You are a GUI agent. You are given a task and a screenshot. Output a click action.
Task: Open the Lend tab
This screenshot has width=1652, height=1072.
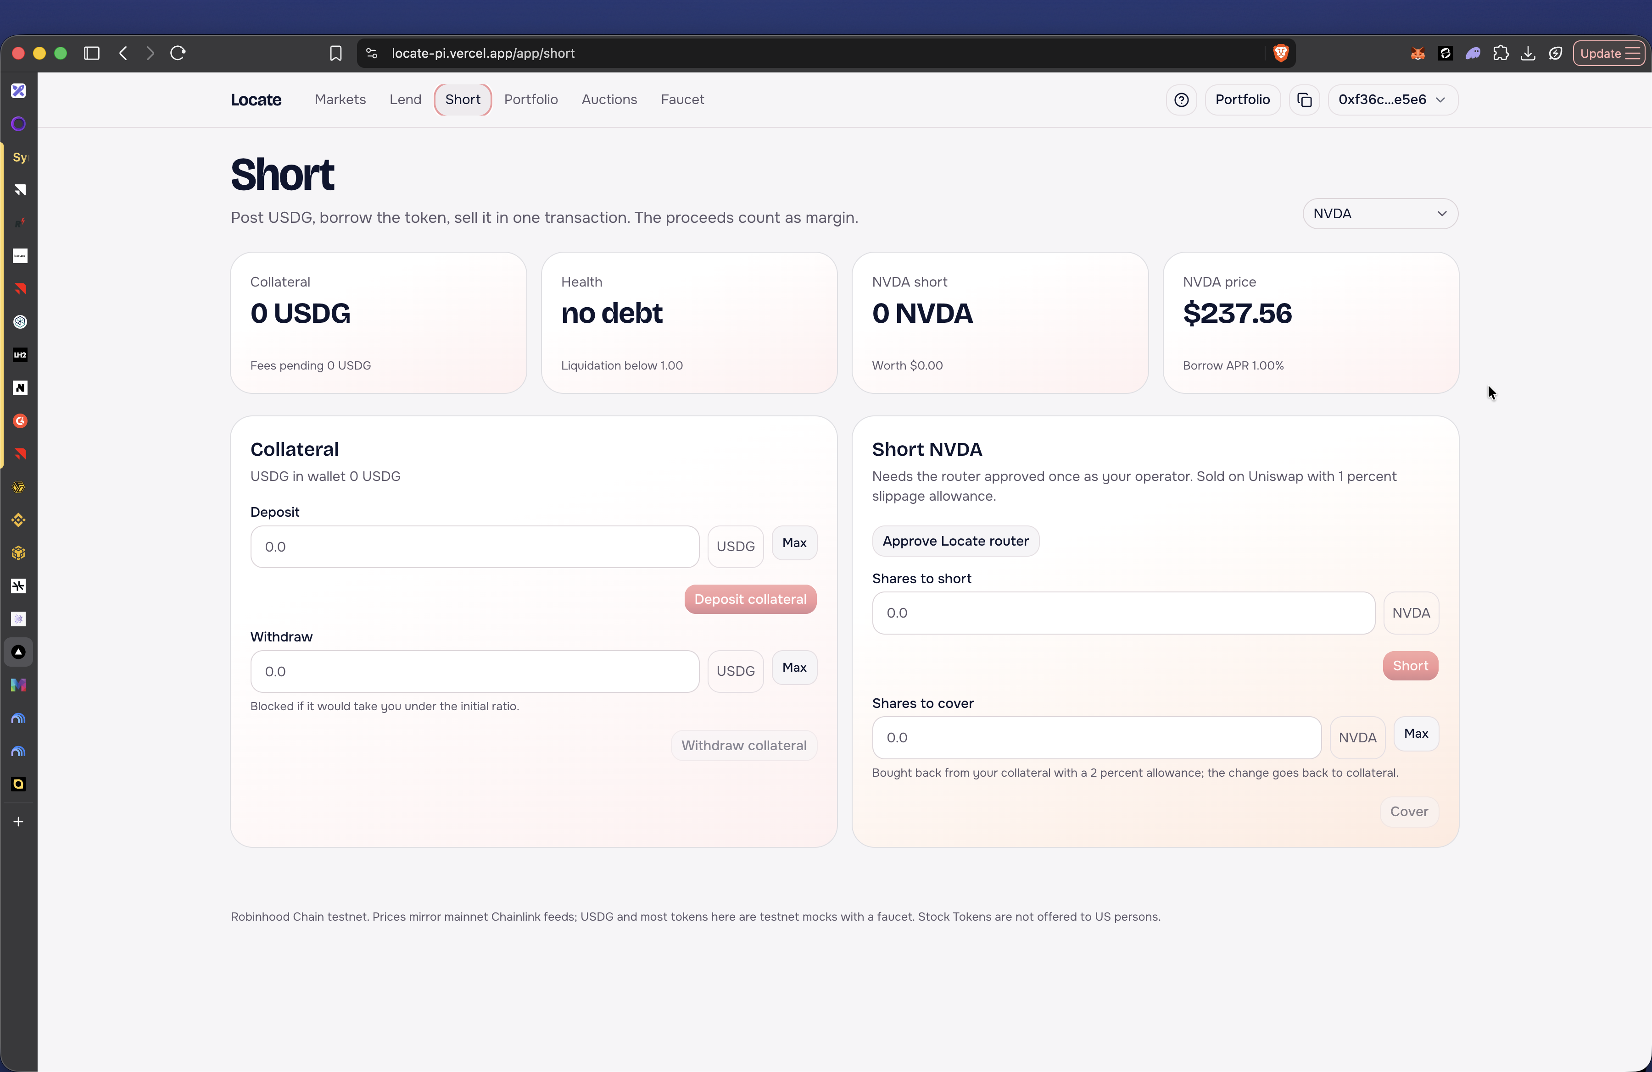click(x=405, y=100)
